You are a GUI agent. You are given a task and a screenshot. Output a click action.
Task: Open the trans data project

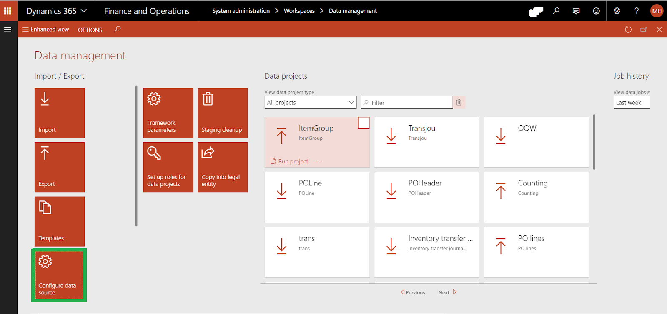(317, 252)
